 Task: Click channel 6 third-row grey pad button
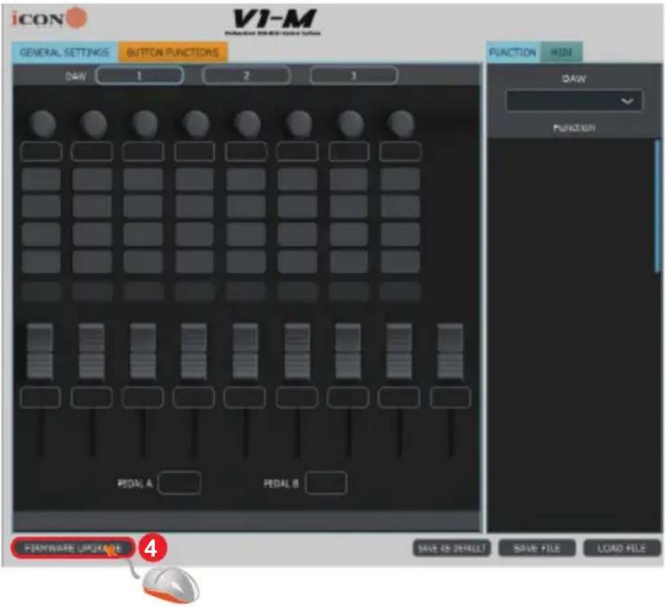[x=297, y=234]
